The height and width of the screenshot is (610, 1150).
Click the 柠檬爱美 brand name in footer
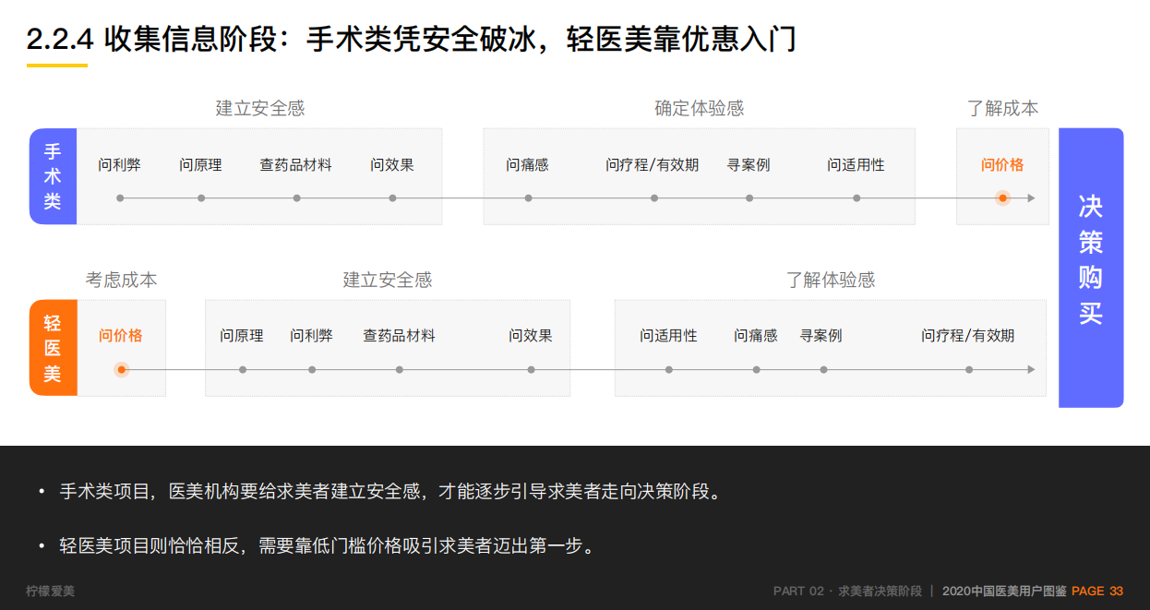pyautogui.click(x=51, y=591)
